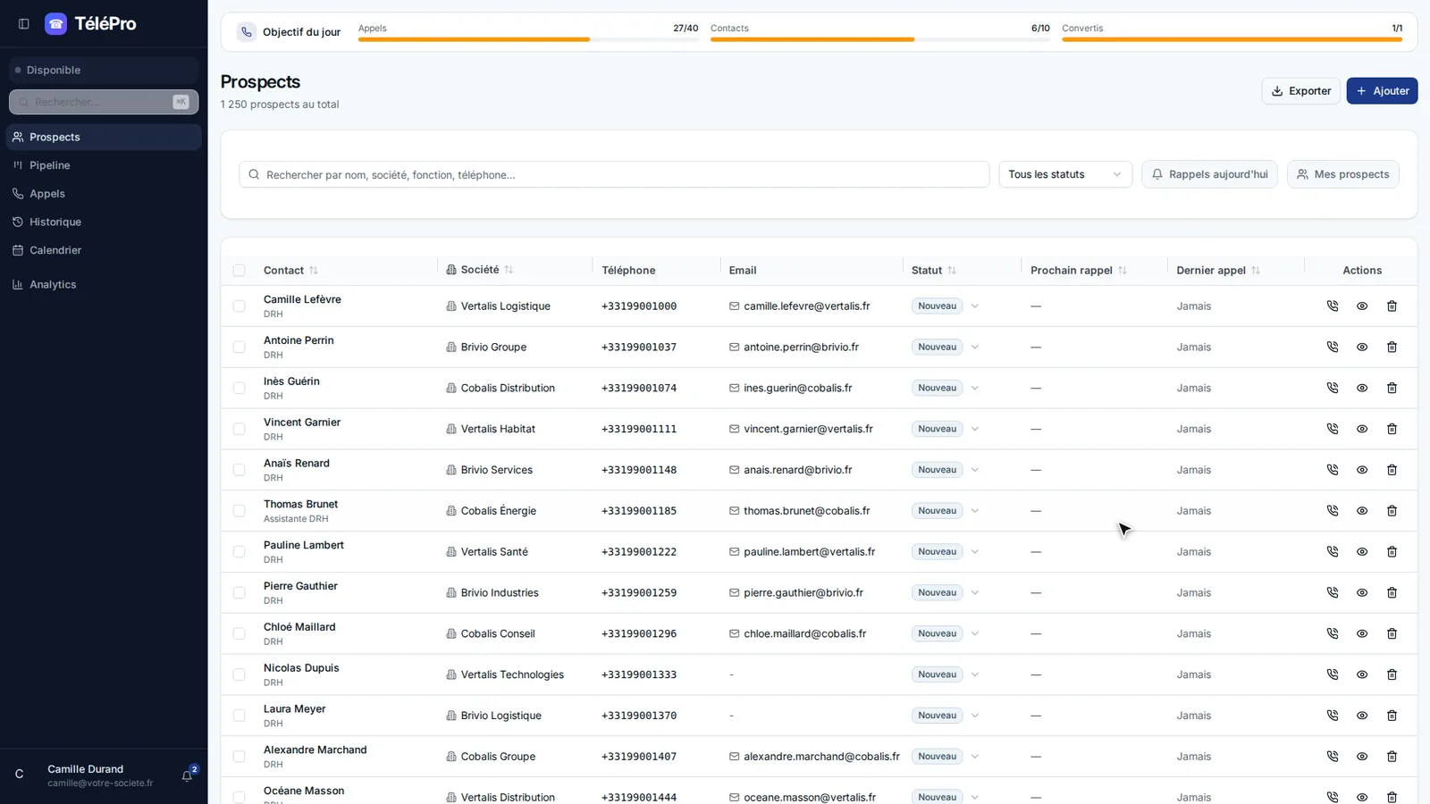Click the sidebar Rechercher quick search box

coord(104,102)
